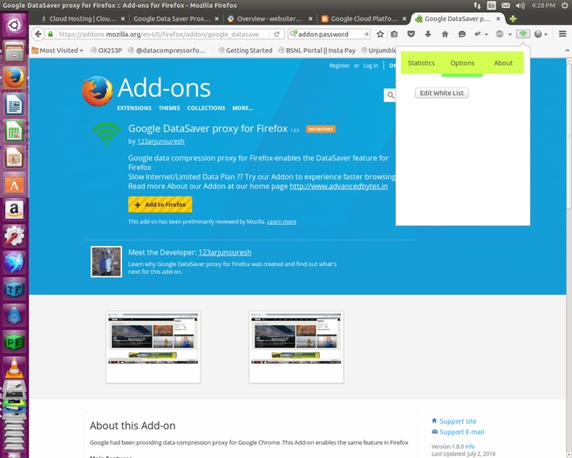Image resolution: width=572 pixels, height=458 pixels.
Task: Switch to About tab in the popup
Action: [503, 63]
